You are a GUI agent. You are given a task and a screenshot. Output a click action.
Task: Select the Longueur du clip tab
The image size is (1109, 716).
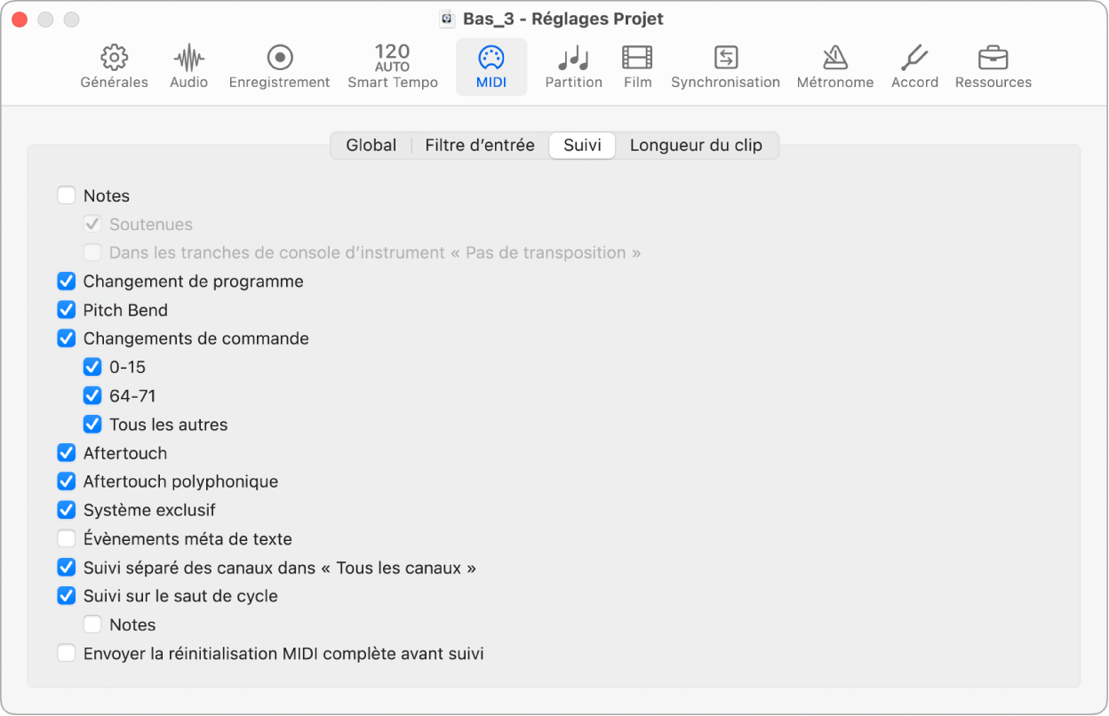coord(696,145)
